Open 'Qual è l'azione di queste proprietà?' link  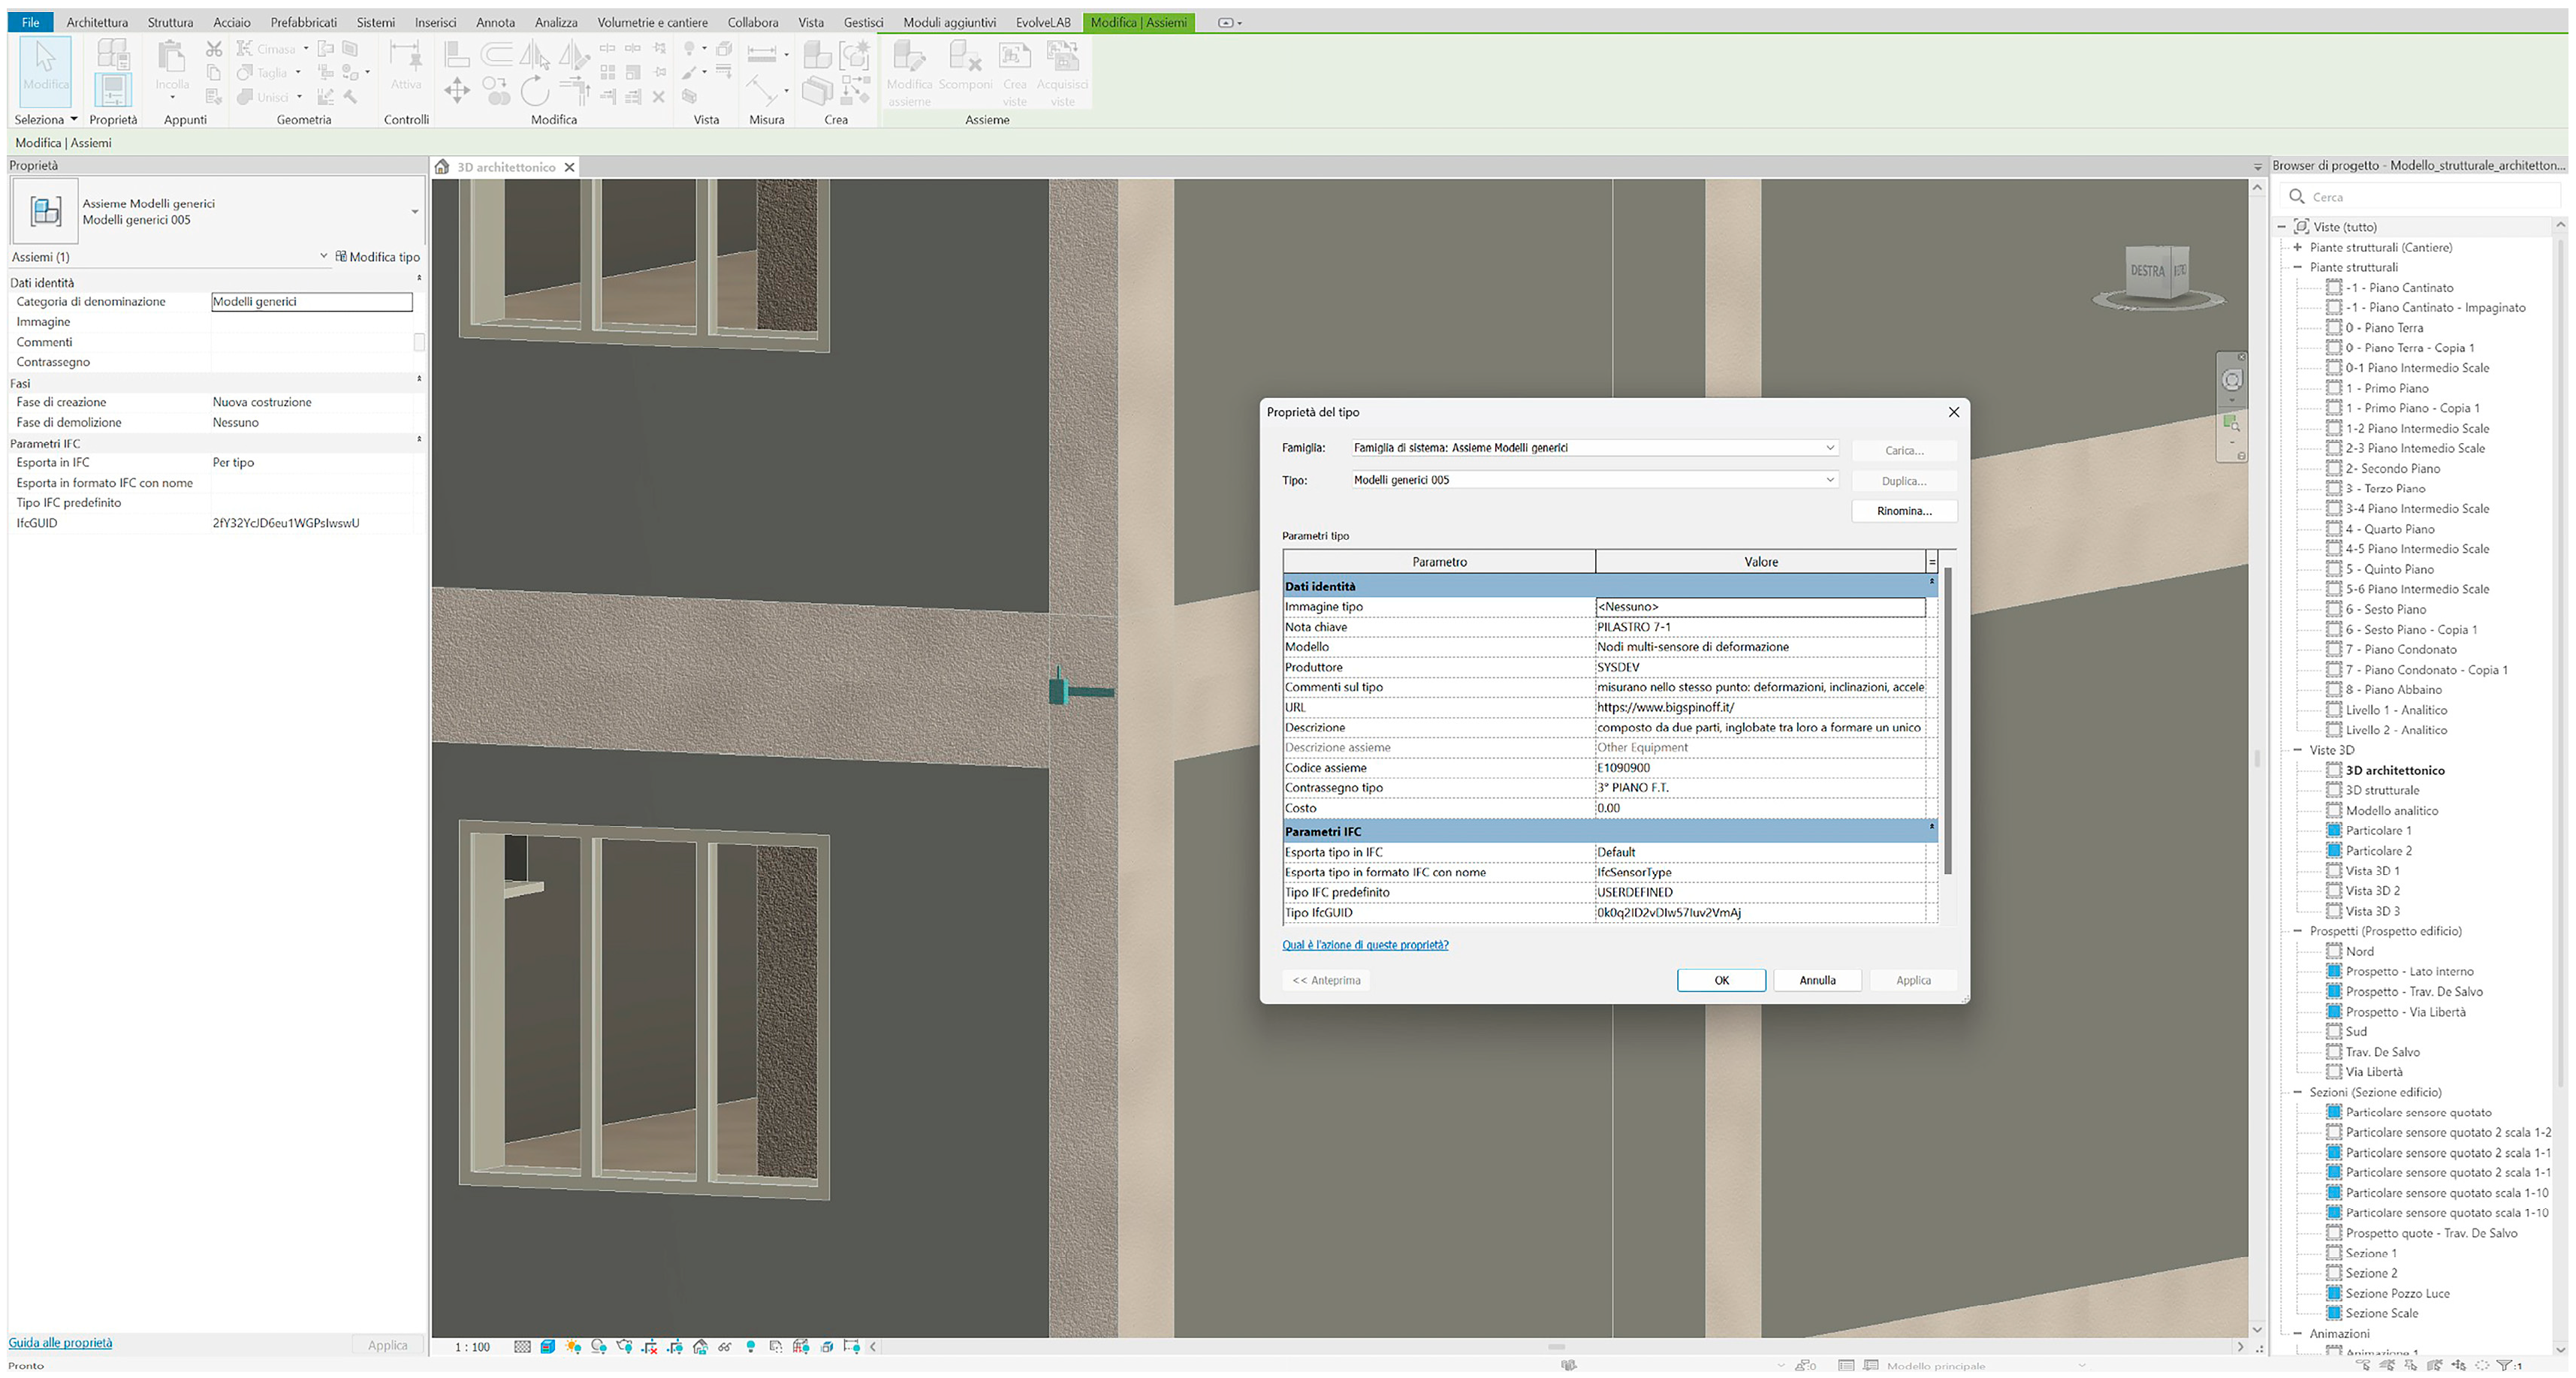[1364, 945]
